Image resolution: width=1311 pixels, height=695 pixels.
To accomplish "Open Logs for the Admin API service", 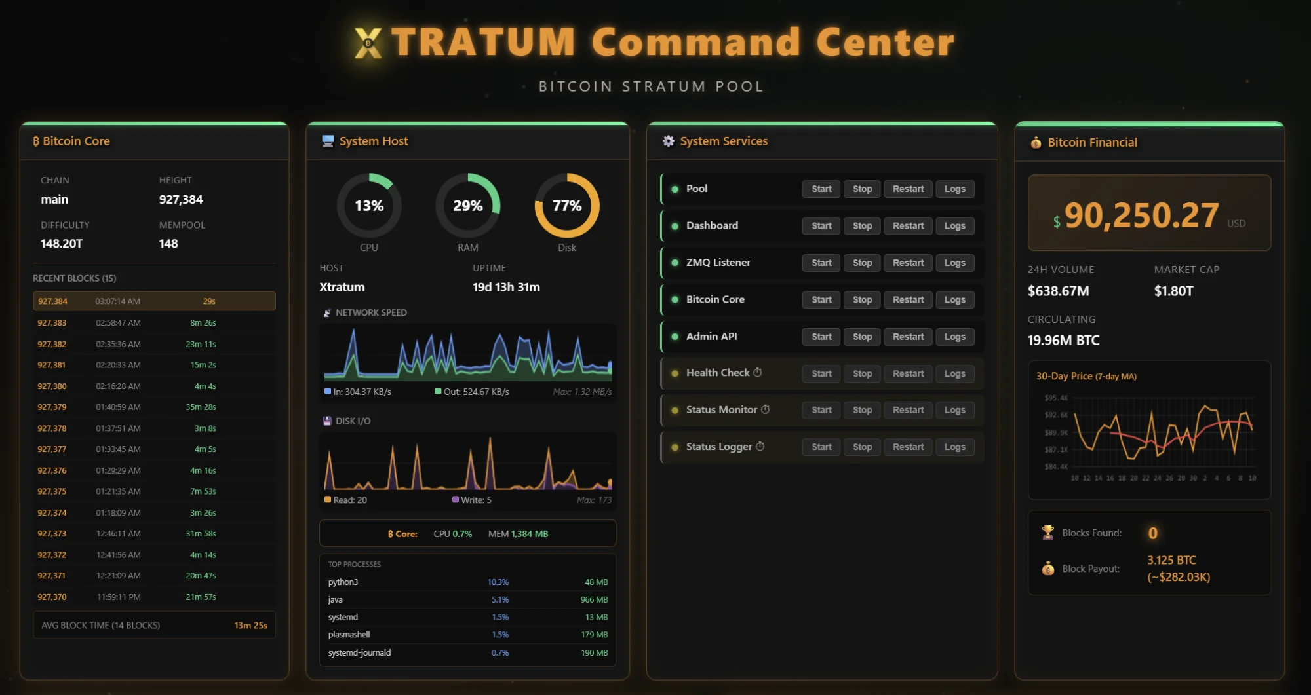I will tap(954, 336).
